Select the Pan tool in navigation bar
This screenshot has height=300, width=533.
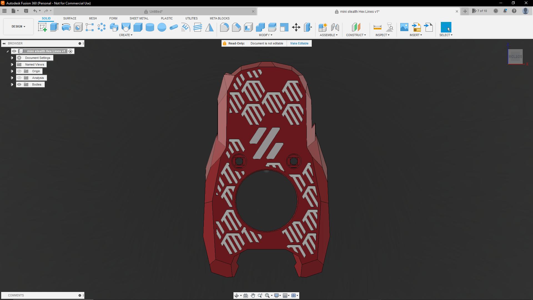coord(253,296)
